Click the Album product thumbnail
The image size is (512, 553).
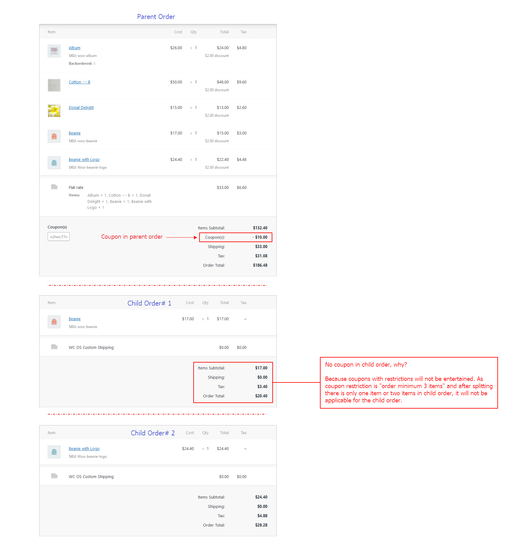pos(54,51)
